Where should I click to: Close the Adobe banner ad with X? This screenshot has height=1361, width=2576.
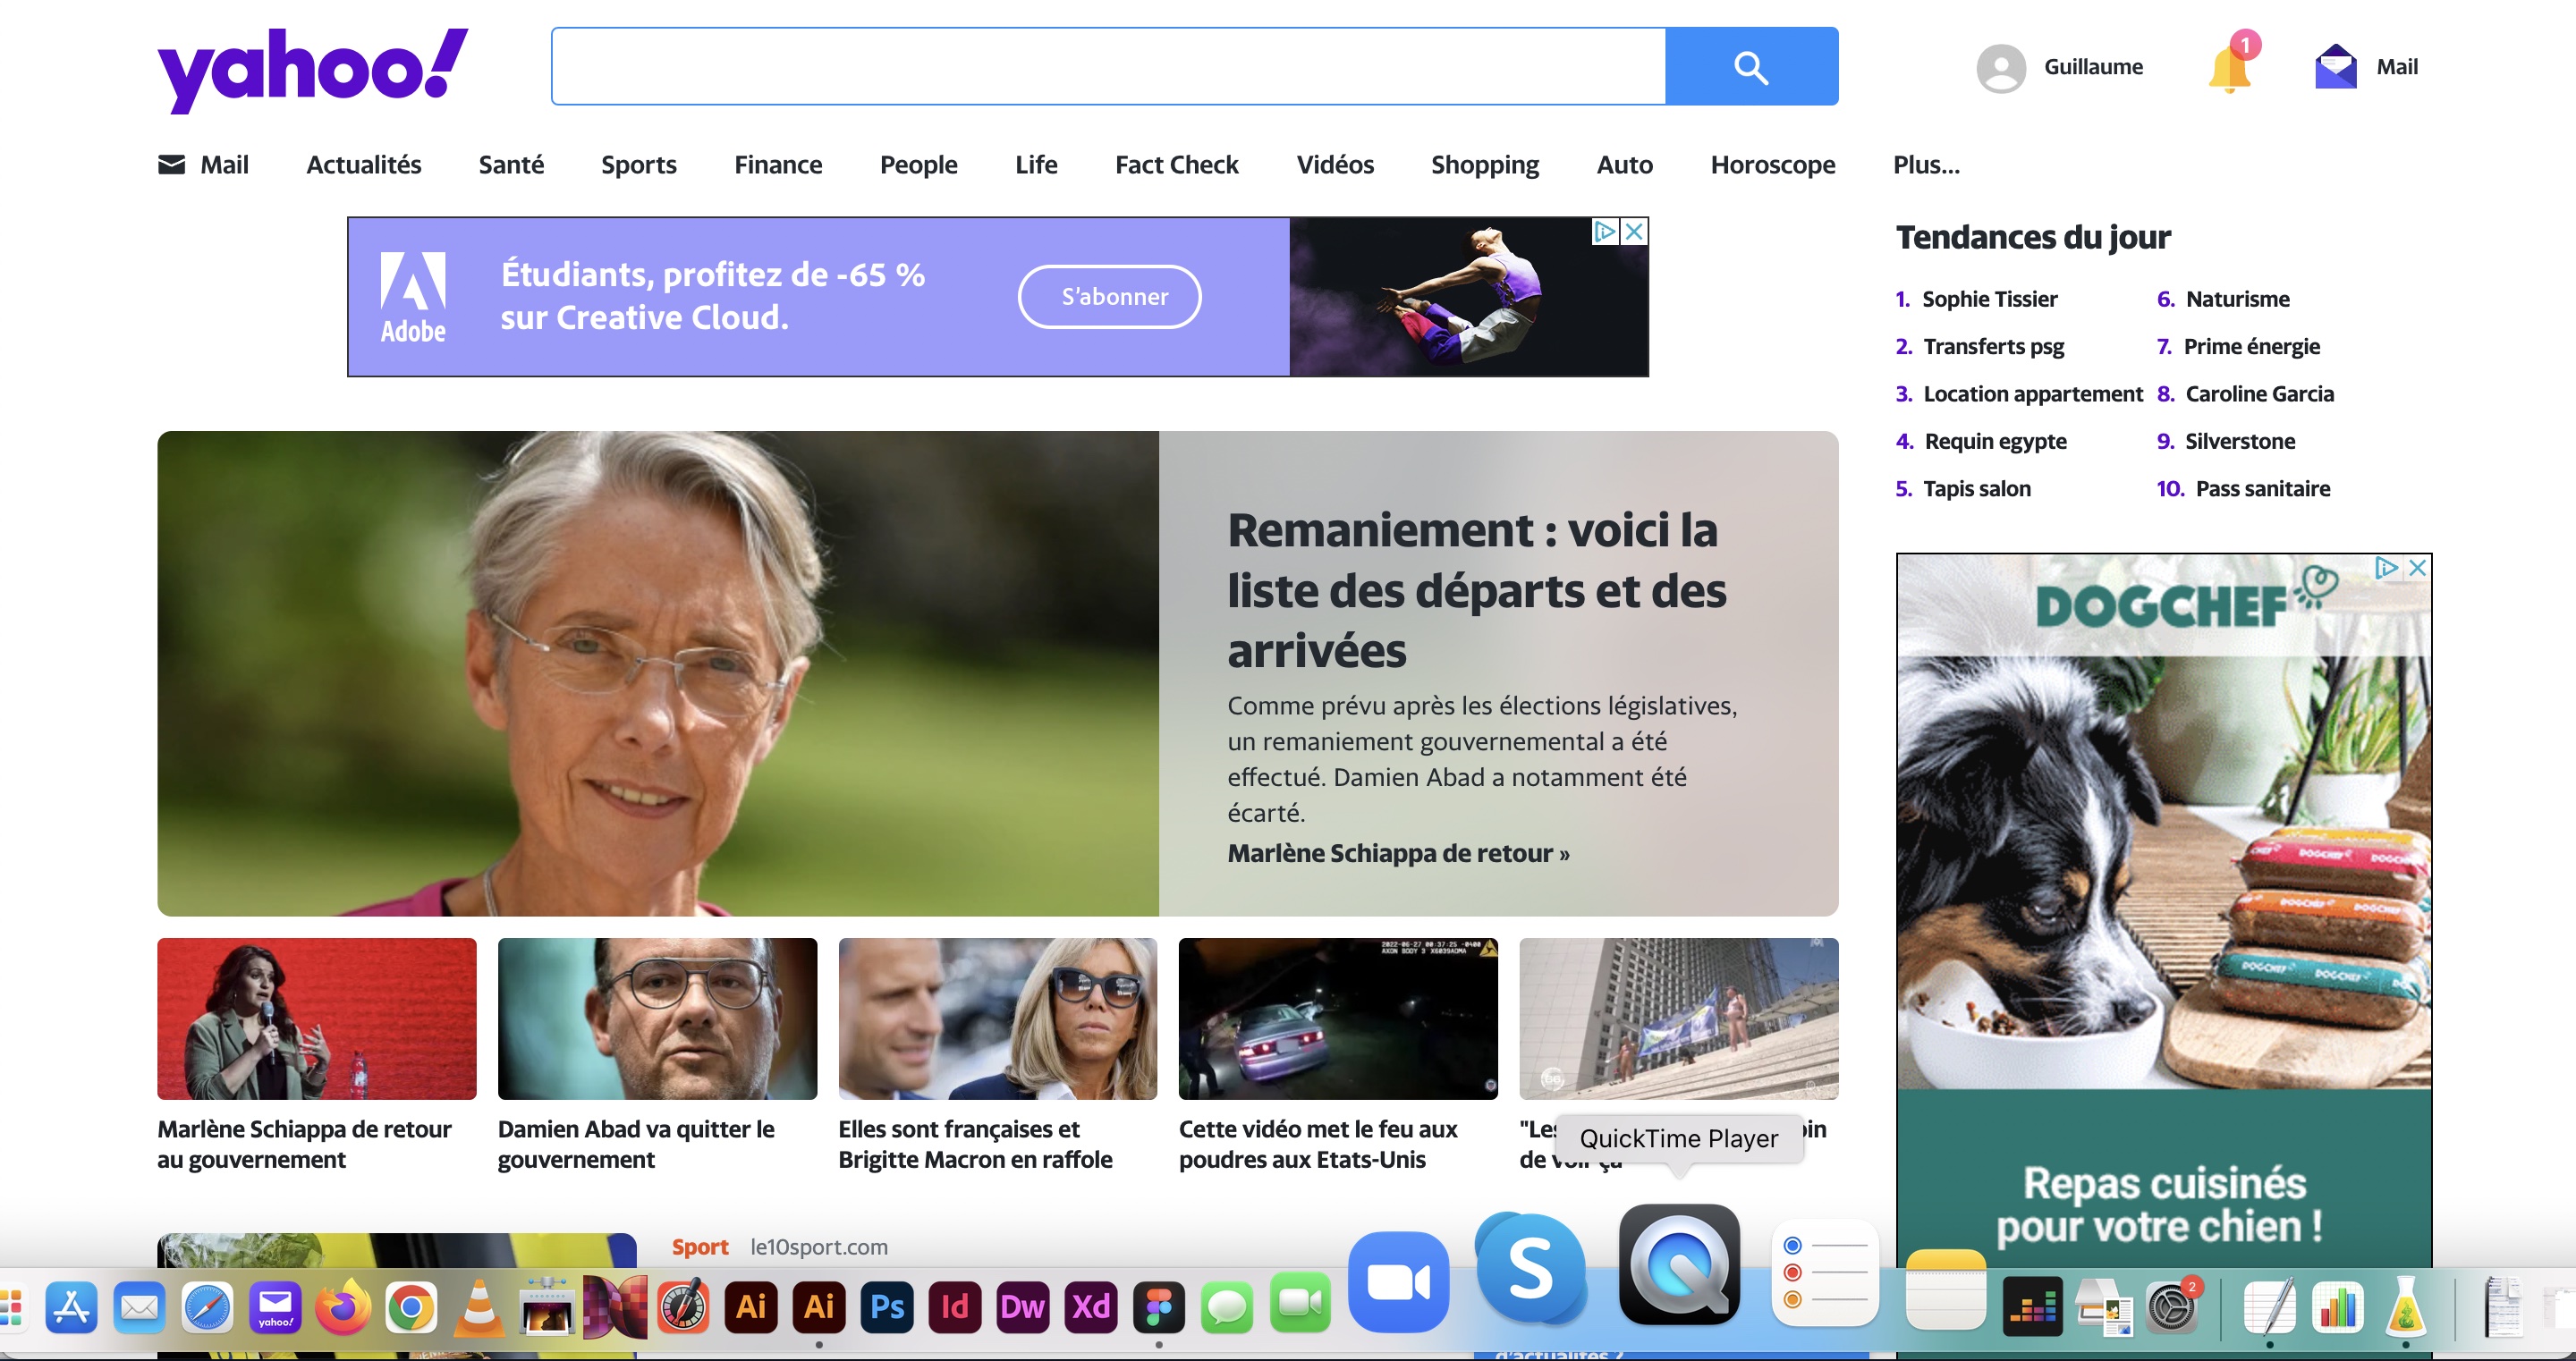click(1634, 232)
